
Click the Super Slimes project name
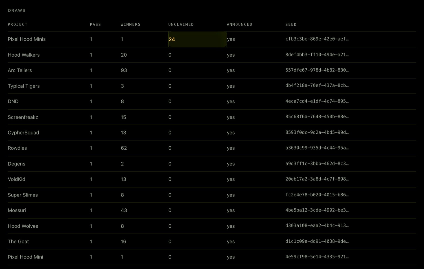(x=23, y=195)
